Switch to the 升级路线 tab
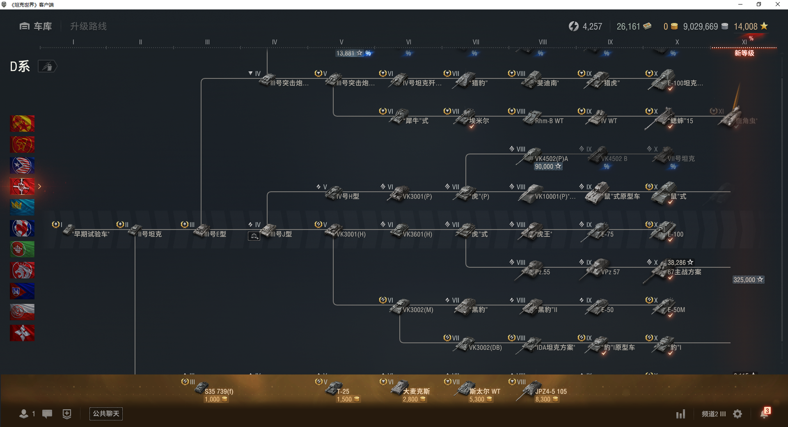The image size is (788, 427). (x=88, y=26)
